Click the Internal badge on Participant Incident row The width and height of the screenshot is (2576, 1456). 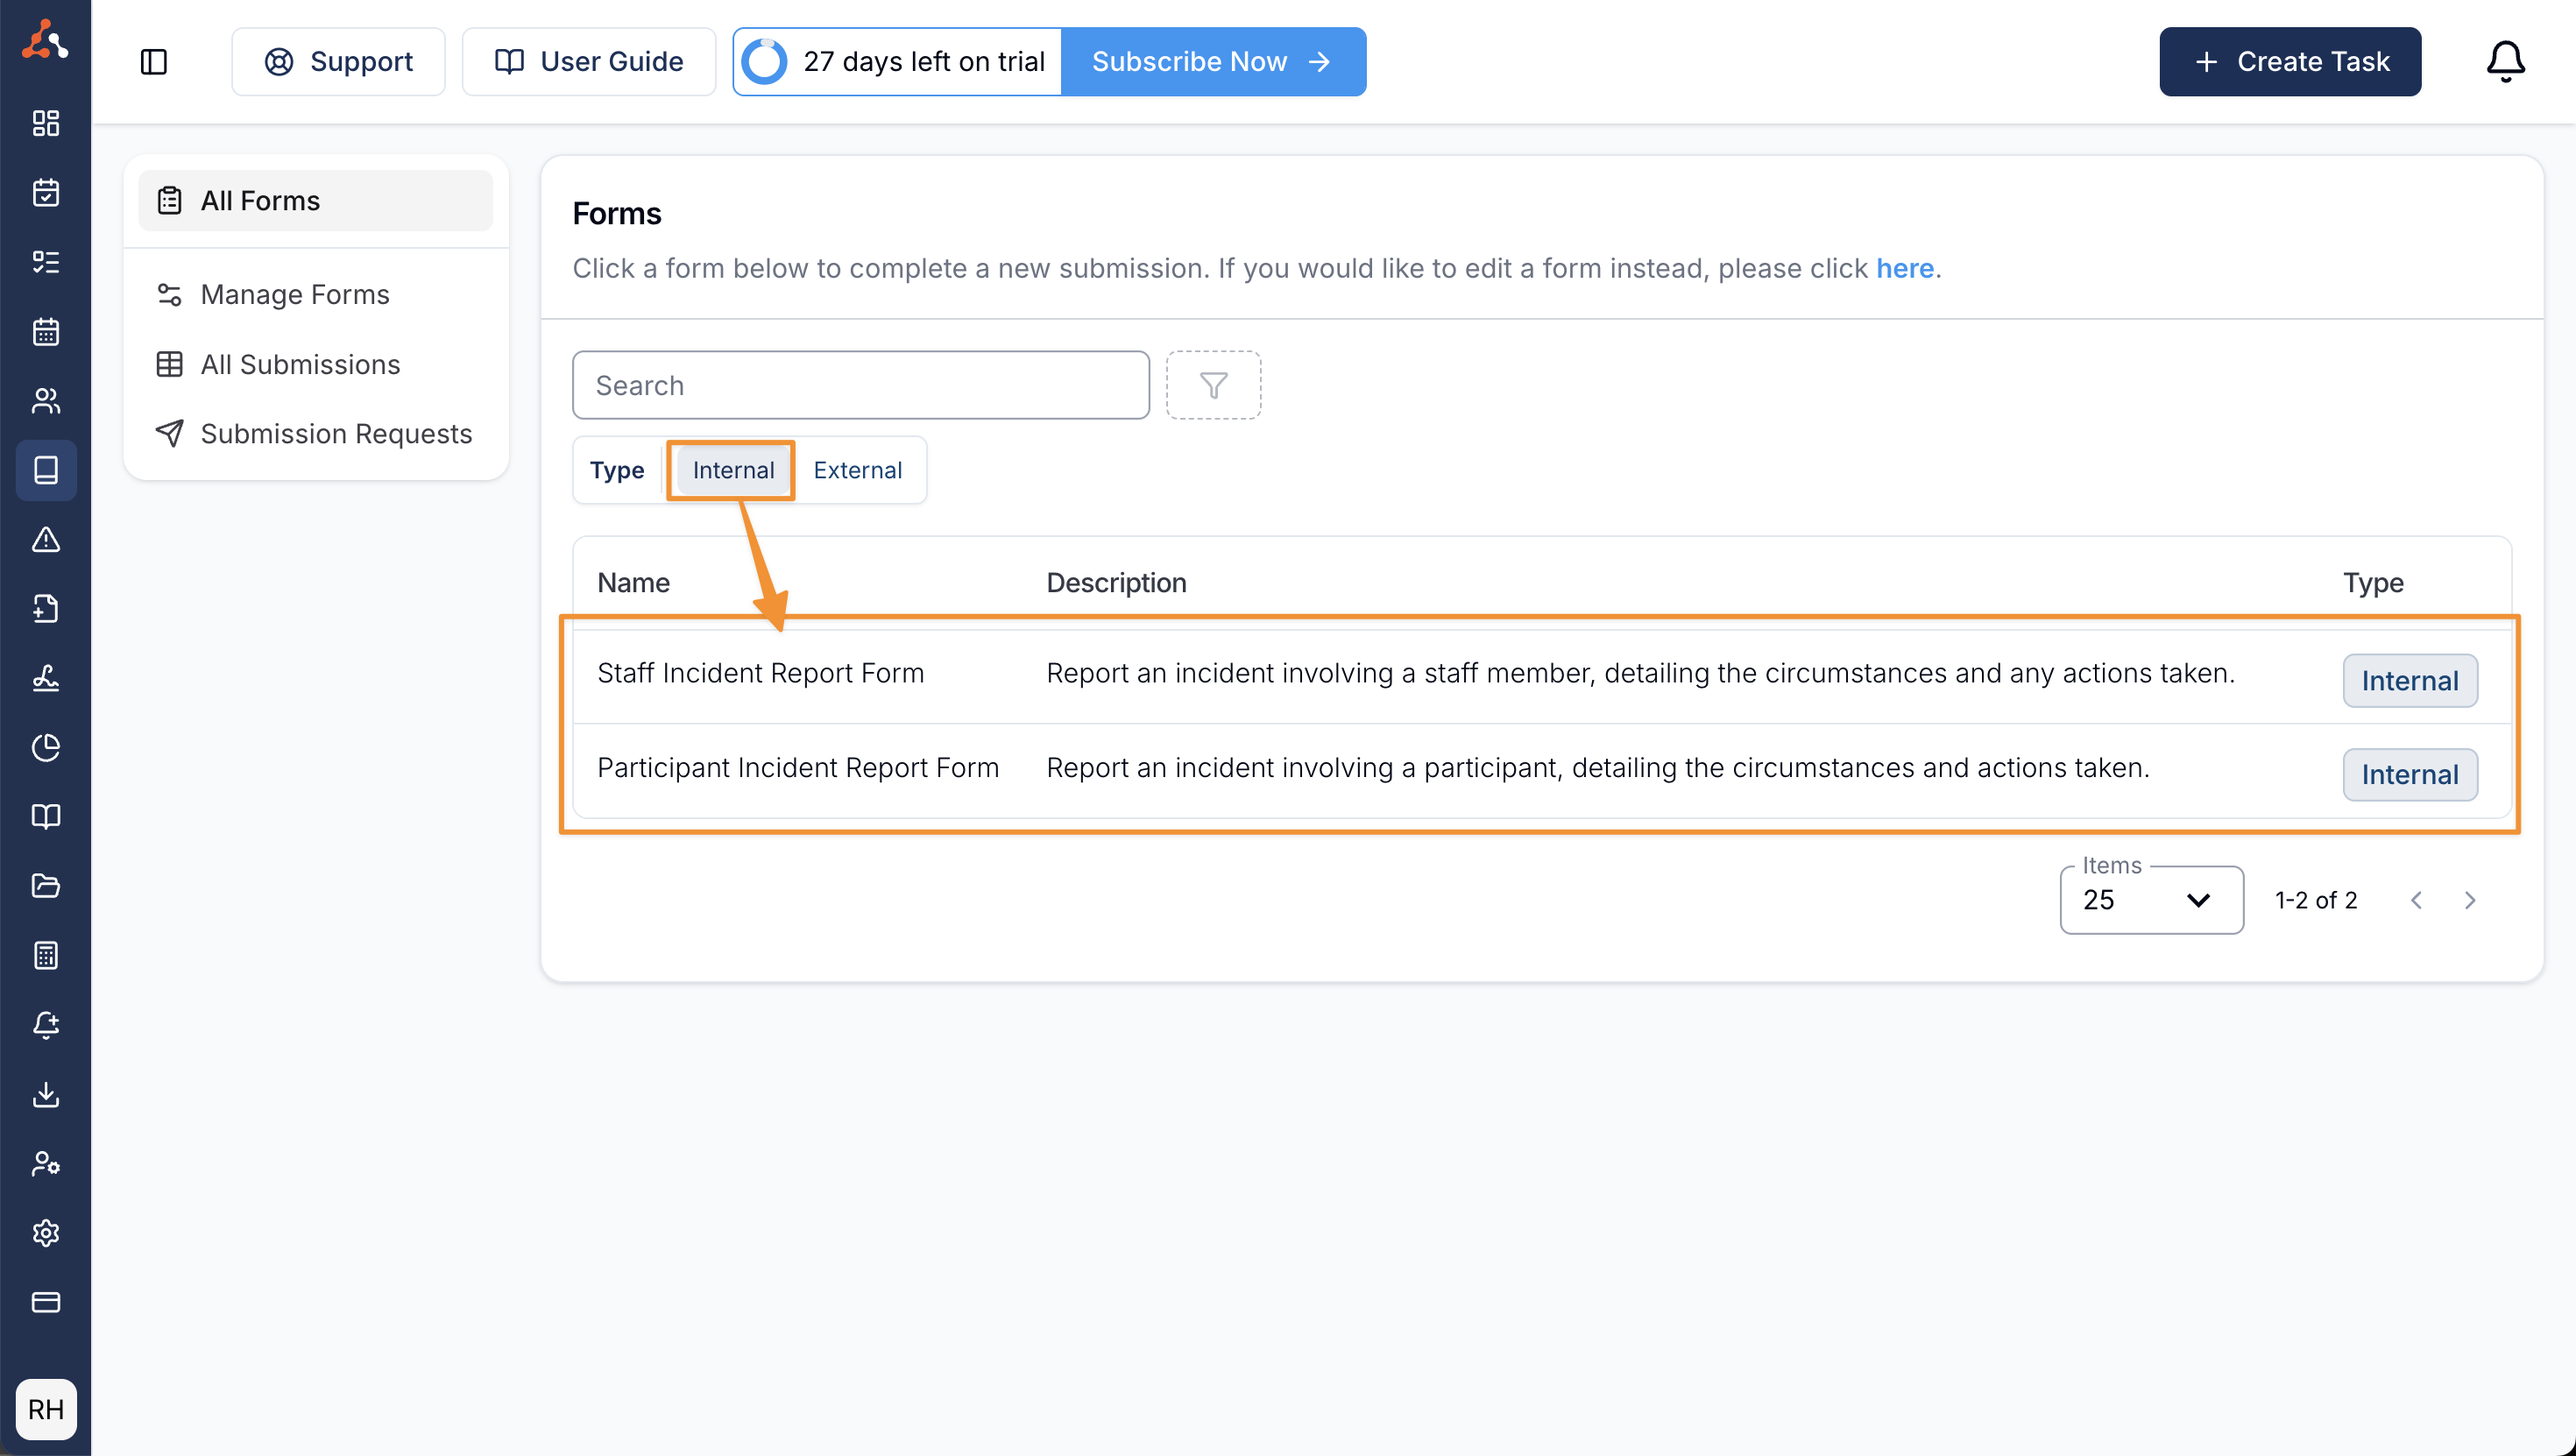[x=2410, y=775]
